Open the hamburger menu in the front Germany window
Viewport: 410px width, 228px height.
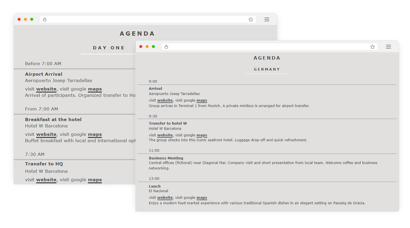coord(389,47)
